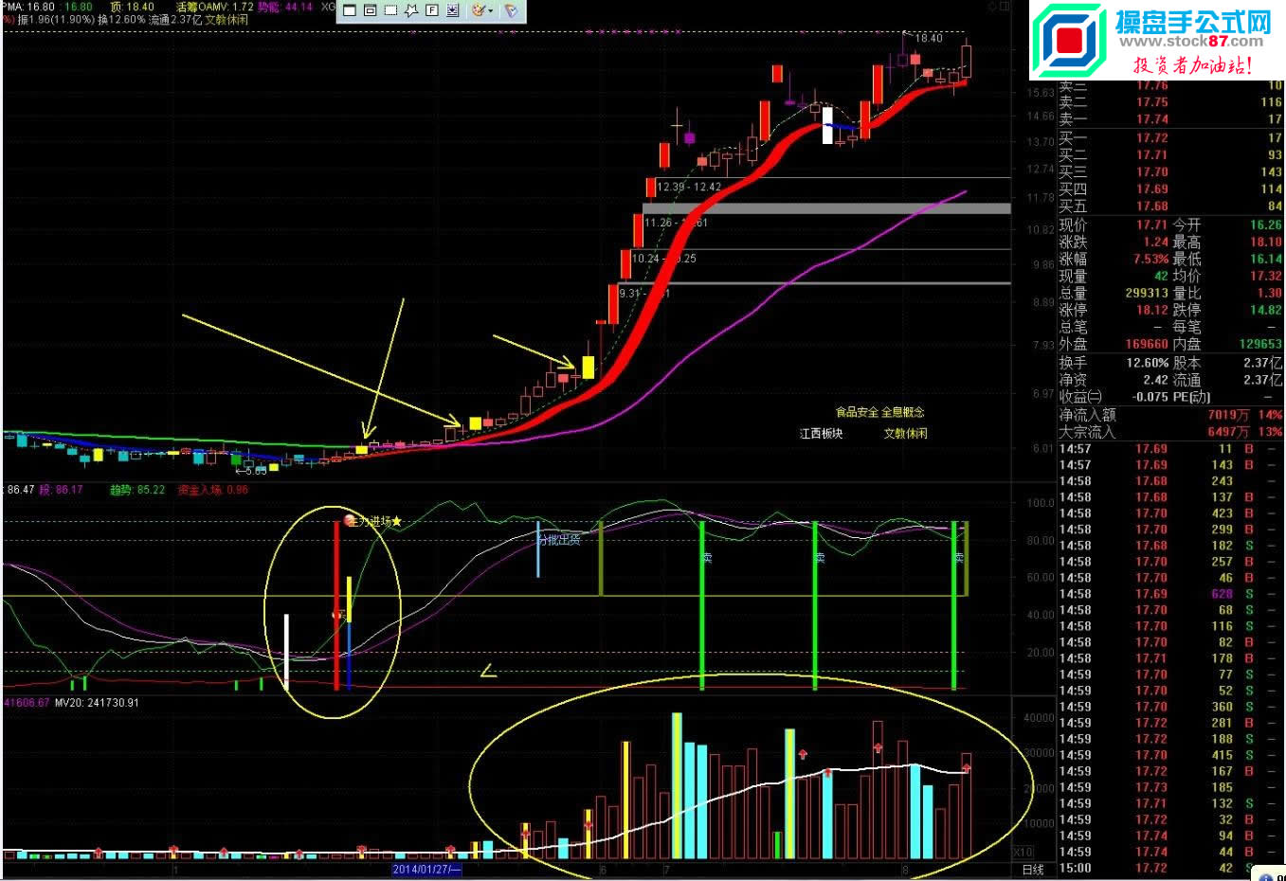The height and width of the screenshot is (881, 1286).
Task: Select the 买五 17.68 bid row
Action: [1170, 207]
